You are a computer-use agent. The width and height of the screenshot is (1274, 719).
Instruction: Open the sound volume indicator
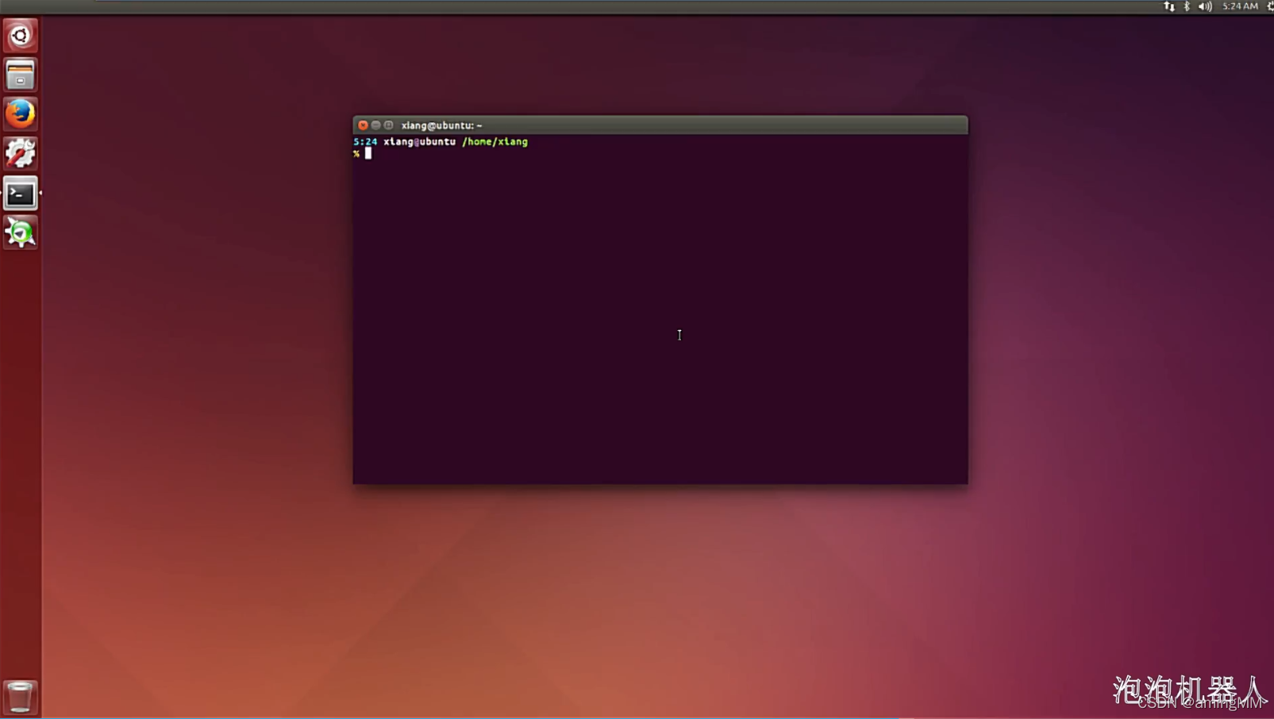pyautogui.click(x=1205, y=6)
